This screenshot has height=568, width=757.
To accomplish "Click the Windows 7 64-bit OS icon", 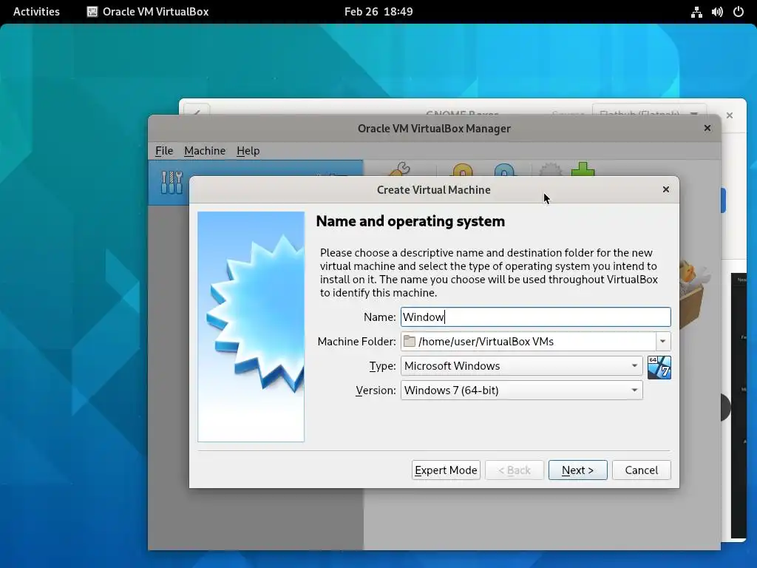I will point(659,368).
